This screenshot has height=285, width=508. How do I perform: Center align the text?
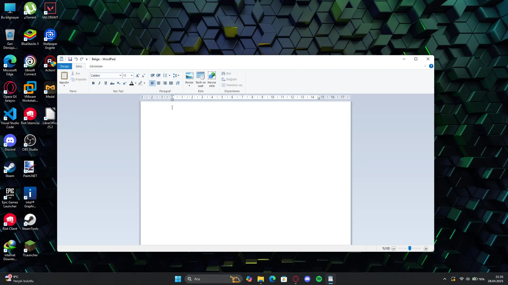click(159, 83)
